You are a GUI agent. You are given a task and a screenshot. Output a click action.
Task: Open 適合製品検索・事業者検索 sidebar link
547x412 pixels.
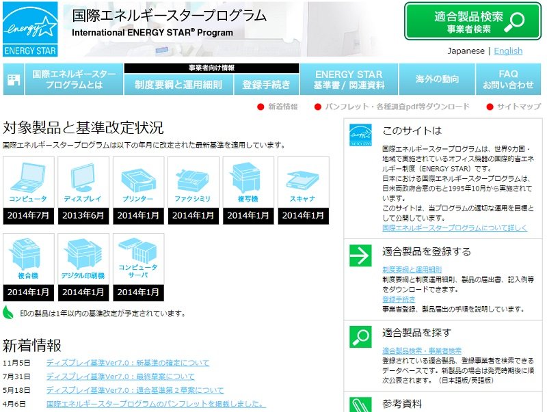click(x=422, y=351)
